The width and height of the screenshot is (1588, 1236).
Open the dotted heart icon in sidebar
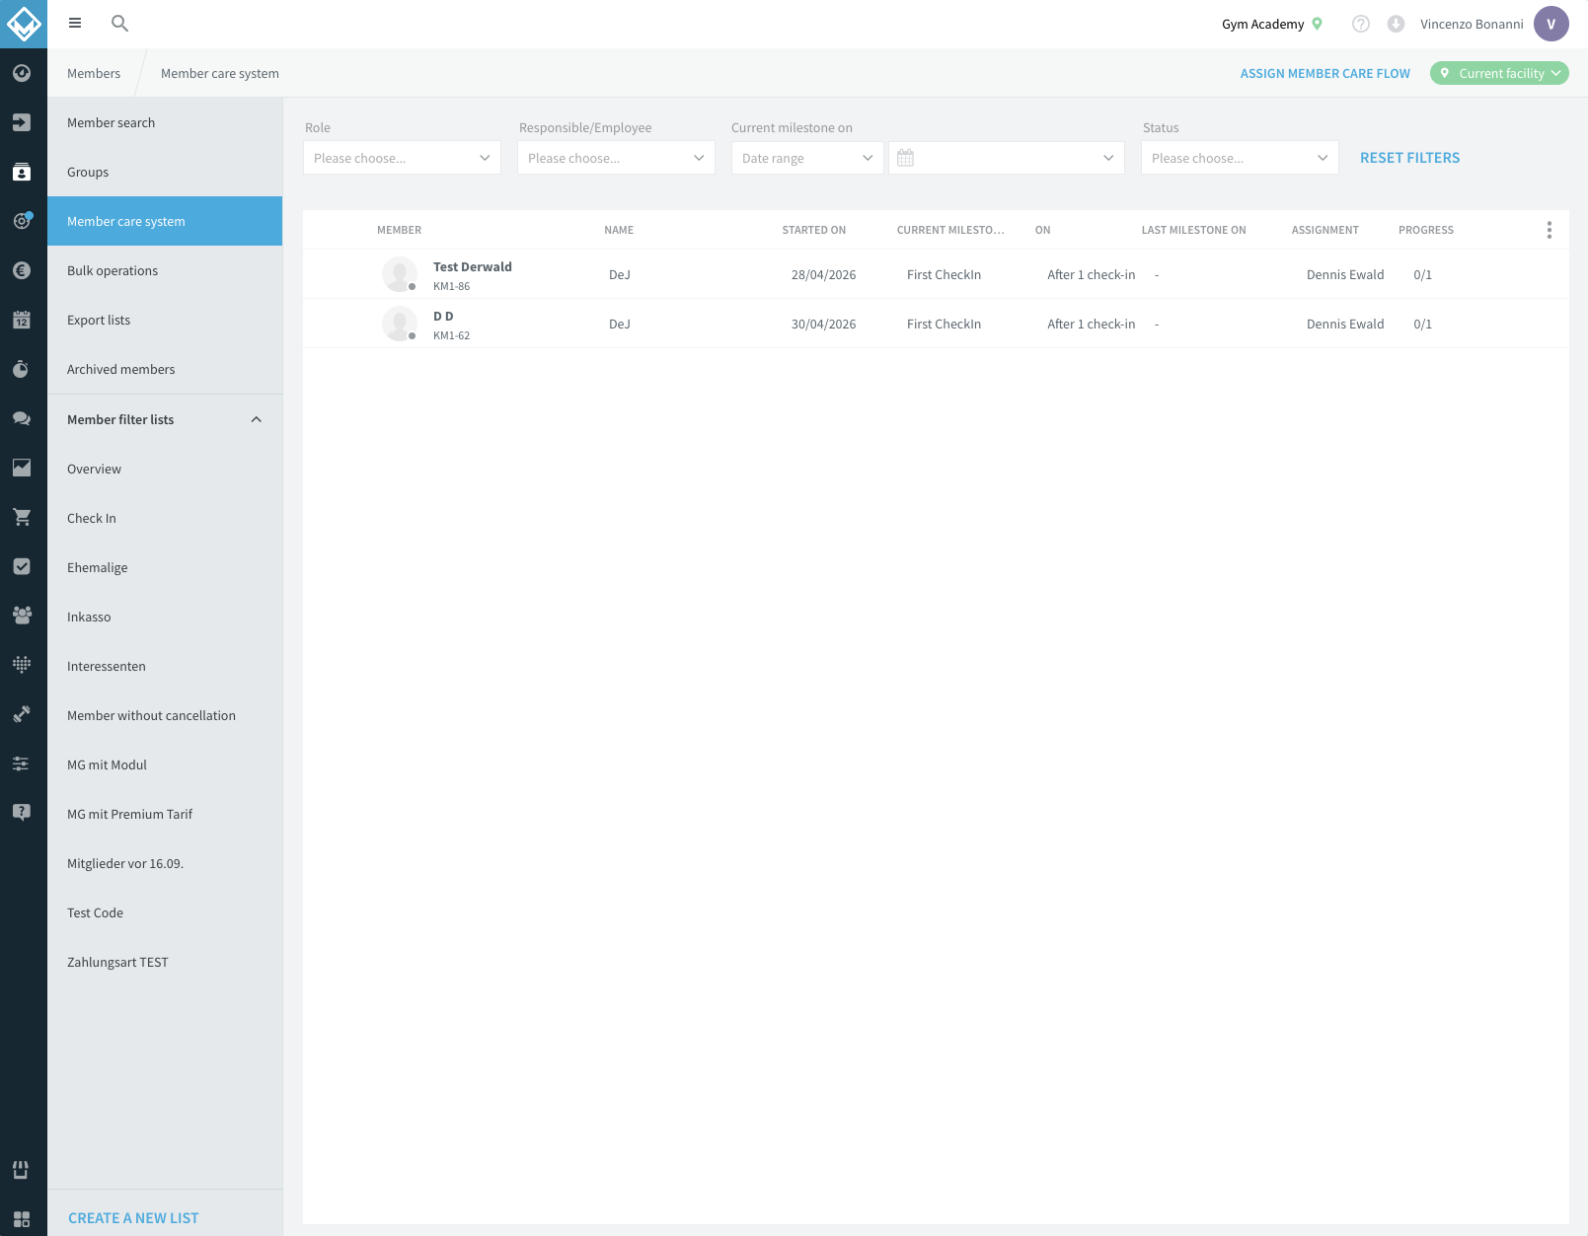point(22,664)
